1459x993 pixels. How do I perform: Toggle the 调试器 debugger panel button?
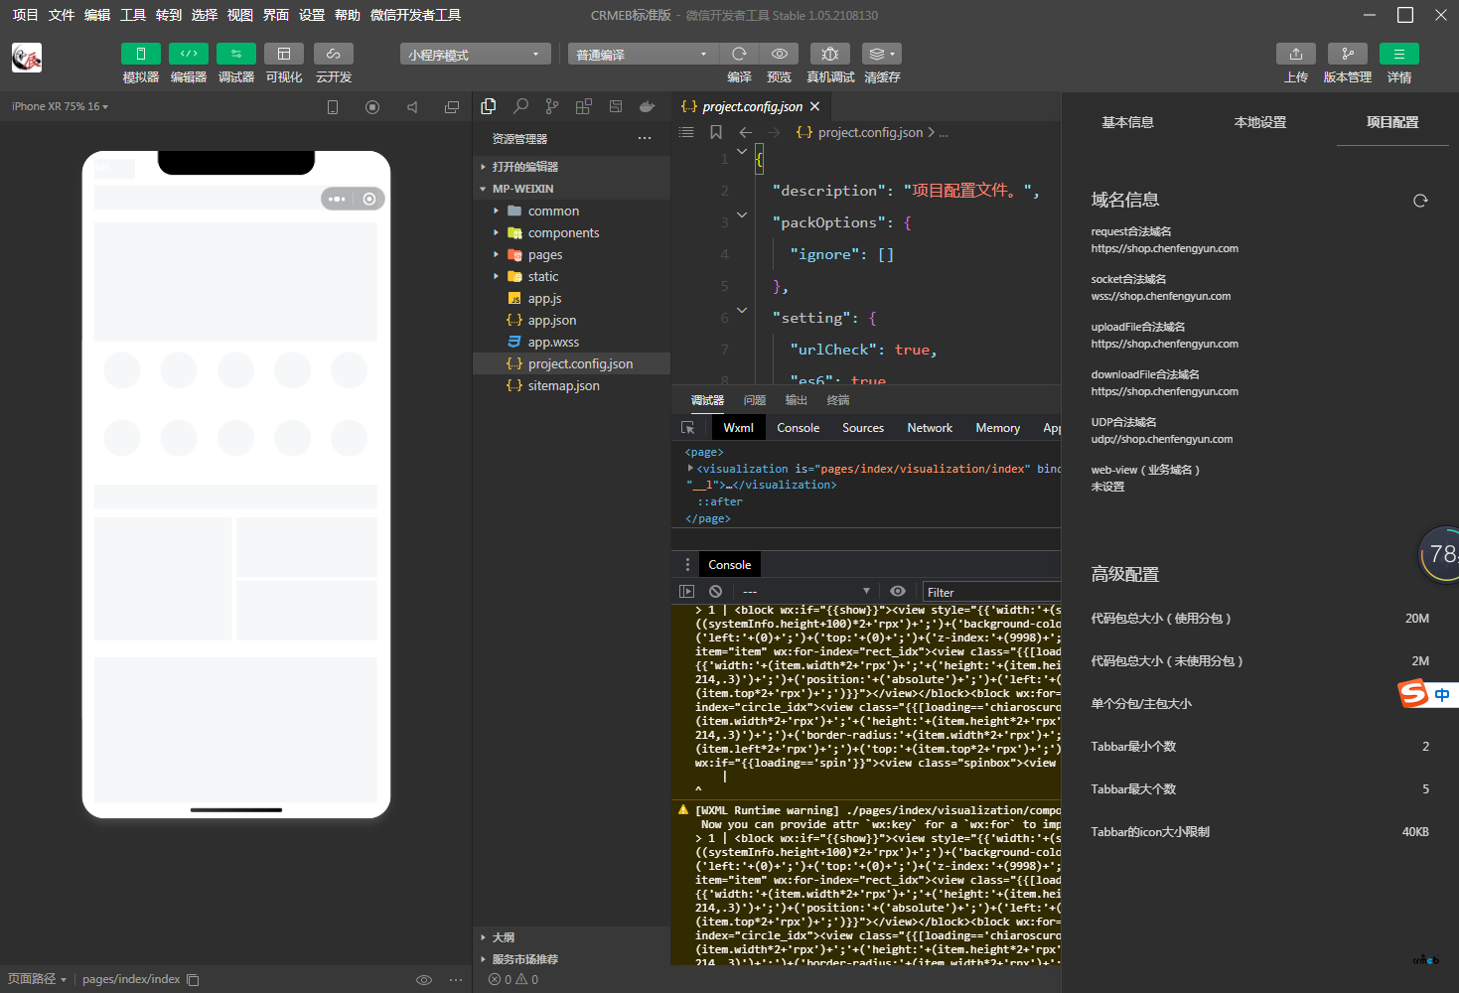[x=236, y=54]
